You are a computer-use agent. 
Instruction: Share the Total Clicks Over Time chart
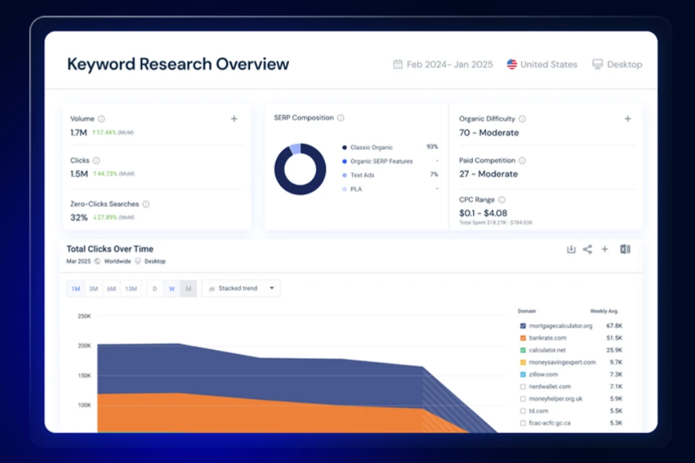pos(587,249)
